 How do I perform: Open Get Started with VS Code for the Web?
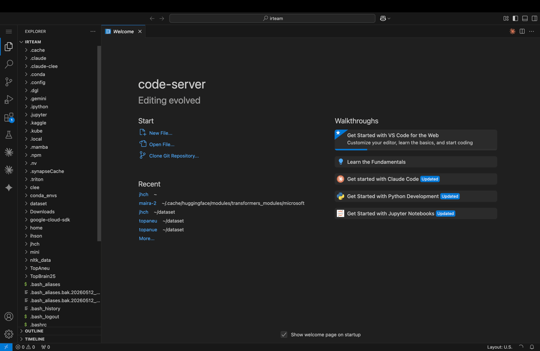tap(416, 139)
